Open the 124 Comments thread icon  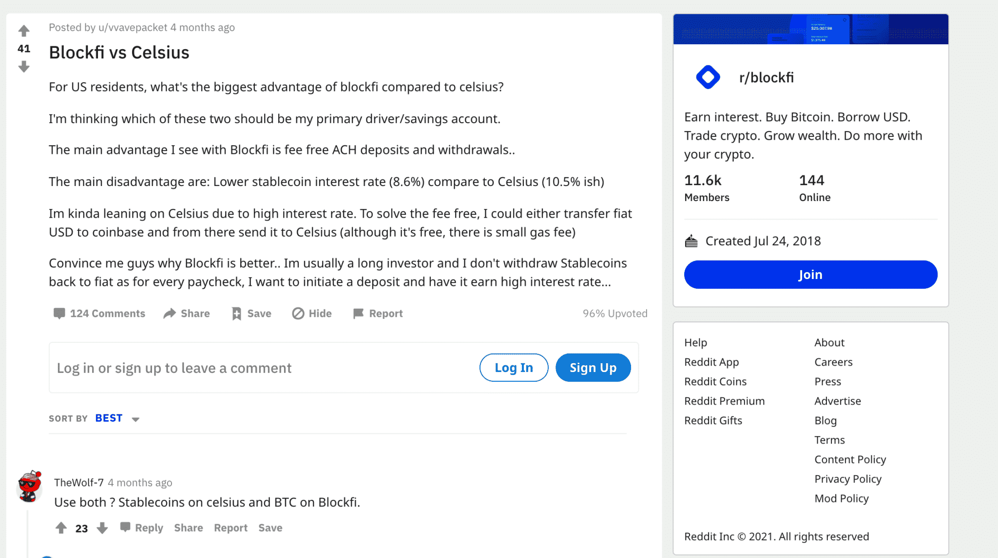click(x=59, y=313)
